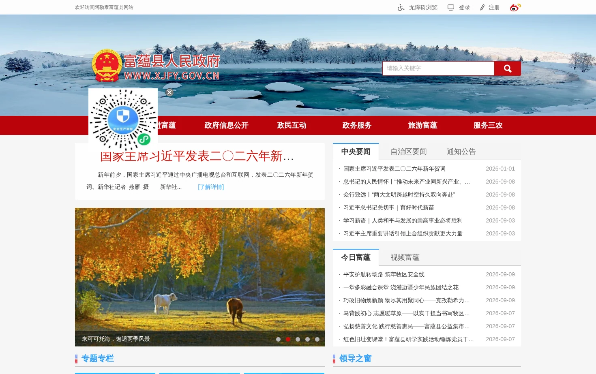596x374 pixels.
Task: Open news 学习新语 人类和平与发展
Action: 403,220
